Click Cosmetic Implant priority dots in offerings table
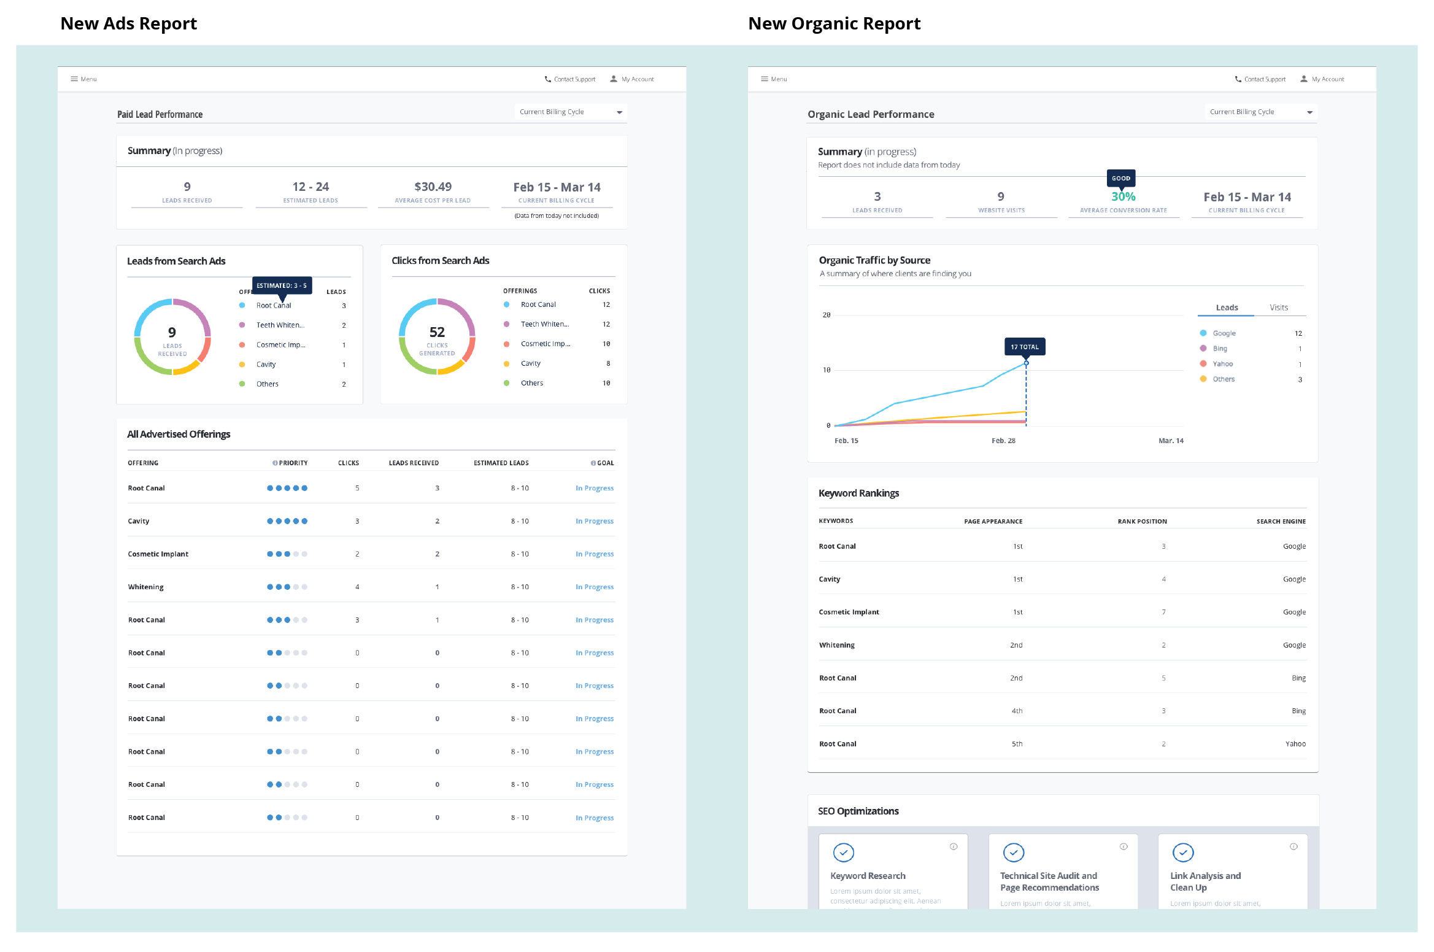Image resolution: width=1434 pixels, height=952 pixels. (x=287, y=554)
